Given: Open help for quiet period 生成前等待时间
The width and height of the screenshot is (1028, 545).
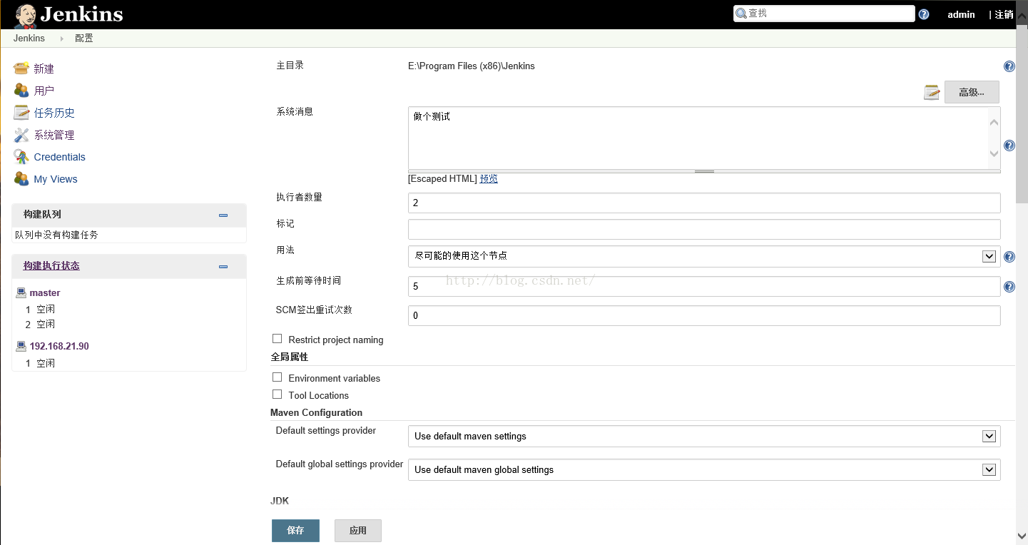Looking at the screenshot, I should tap(1009, 287).
